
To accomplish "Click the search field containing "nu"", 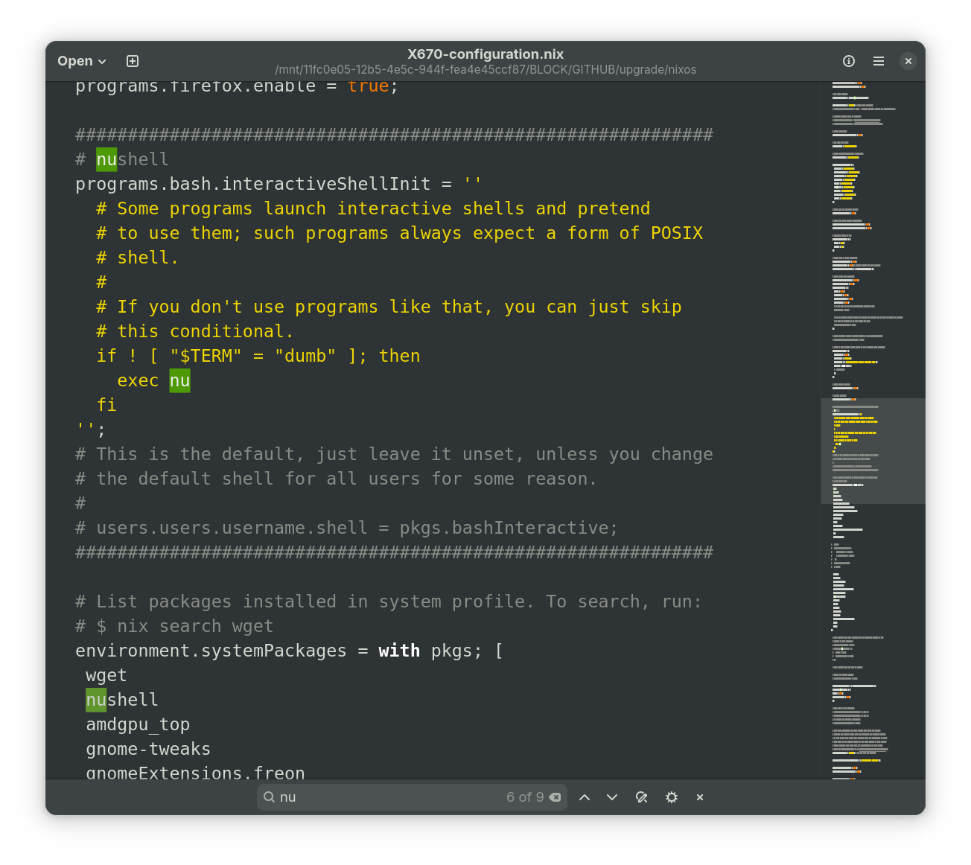I will click(x=387, y=797).
